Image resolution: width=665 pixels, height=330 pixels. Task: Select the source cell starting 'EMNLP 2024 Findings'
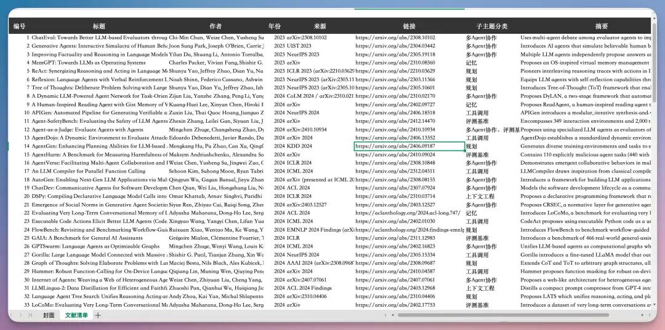pyautogui.click(x=320, y=230)
